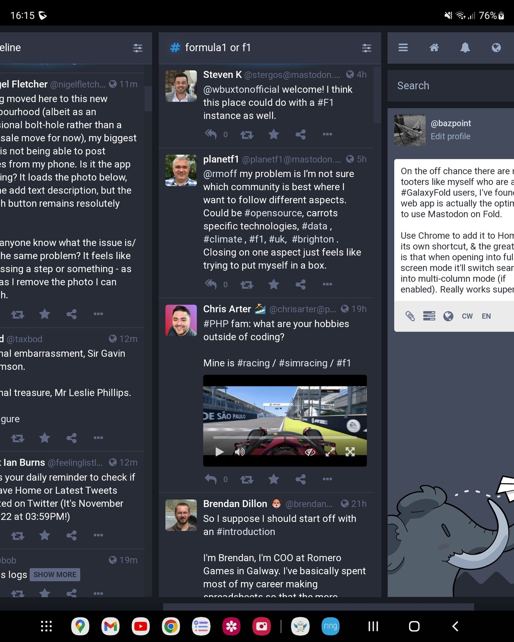Viewport: 514px width, 642px height.
Task: Attach media with paperclip icon
Action: coord(410,316)
